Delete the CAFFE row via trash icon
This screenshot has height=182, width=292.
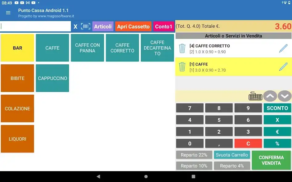182,67
